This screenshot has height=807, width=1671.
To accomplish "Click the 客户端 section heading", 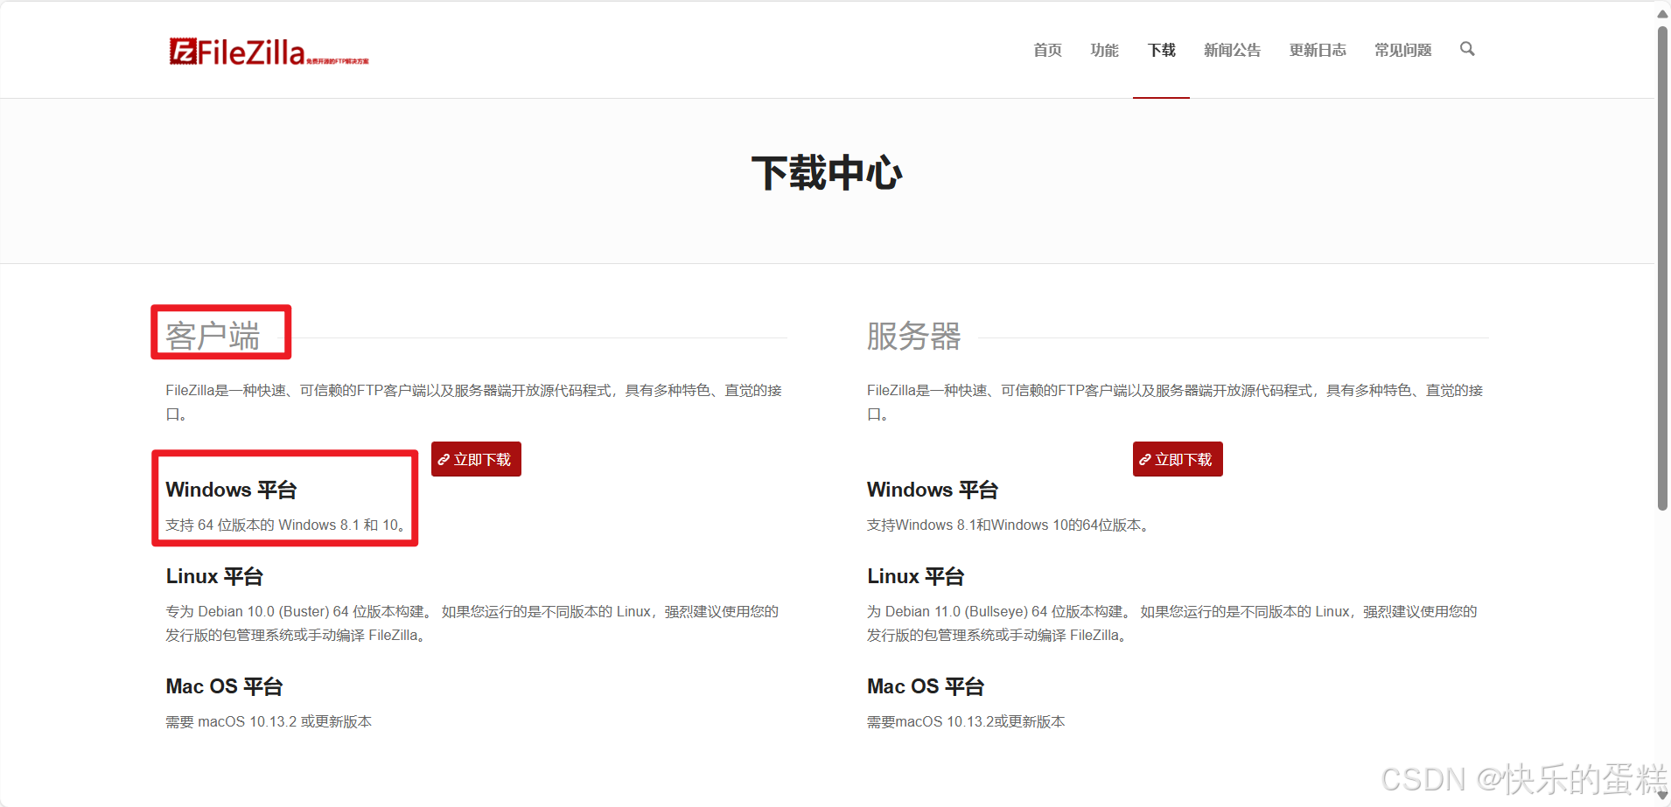I will tap(213, 336).
